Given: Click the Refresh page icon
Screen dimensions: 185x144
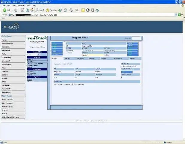Looking at the screenshot, I should [x=27, y=10].
